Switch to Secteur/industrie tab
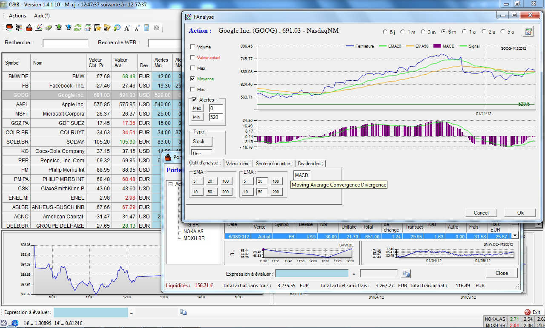 (x=274, y=163)
